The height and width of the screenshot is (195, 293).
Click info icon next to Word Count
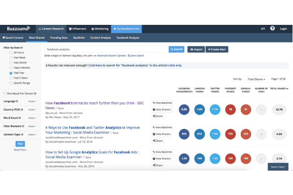(20, 118)
